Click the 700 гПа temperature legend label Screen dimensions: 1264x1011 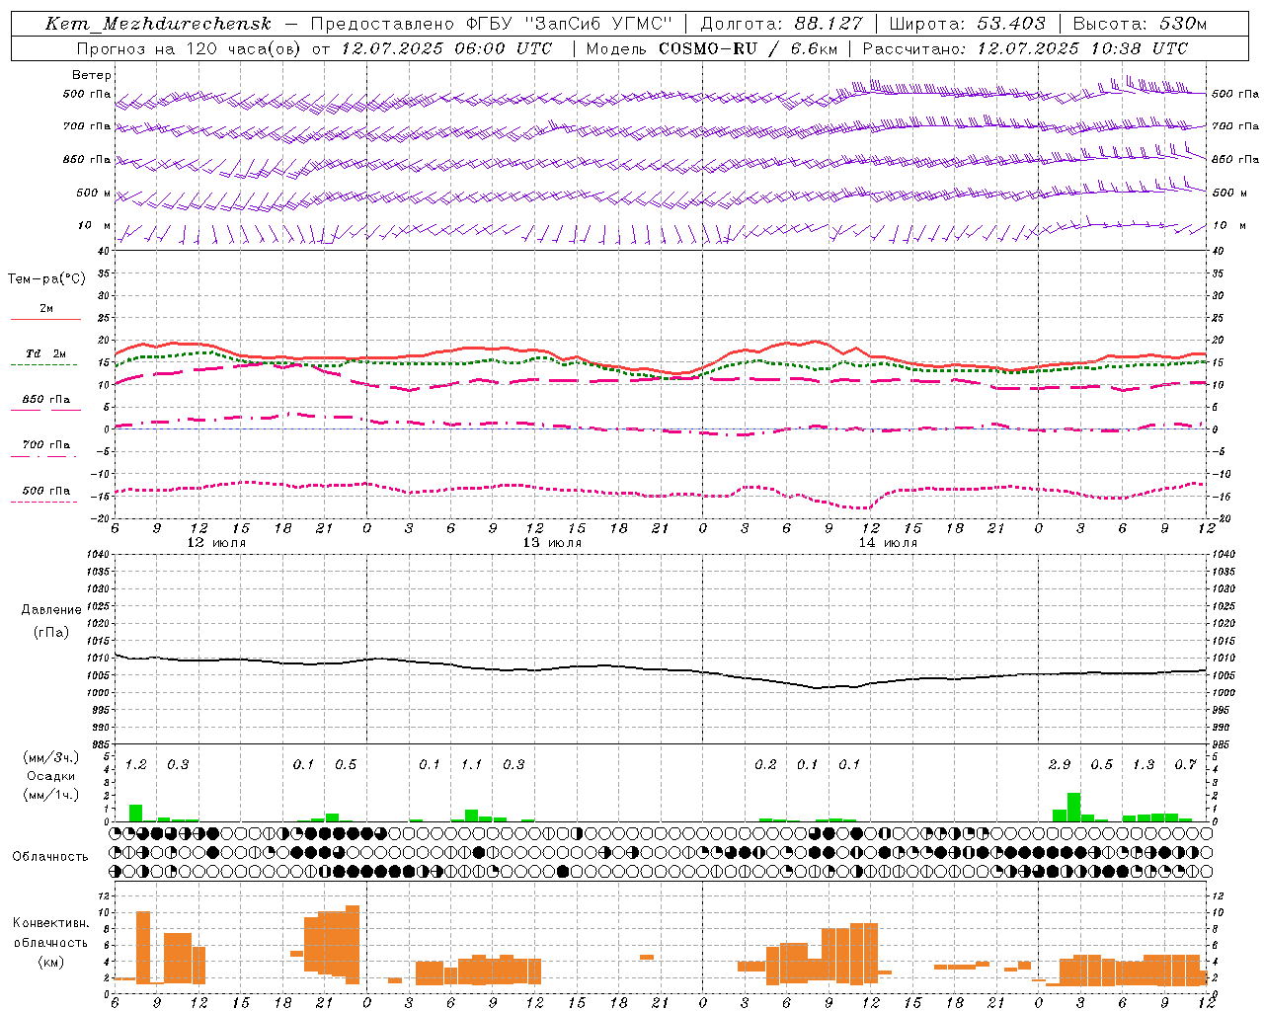pos(46,445)
